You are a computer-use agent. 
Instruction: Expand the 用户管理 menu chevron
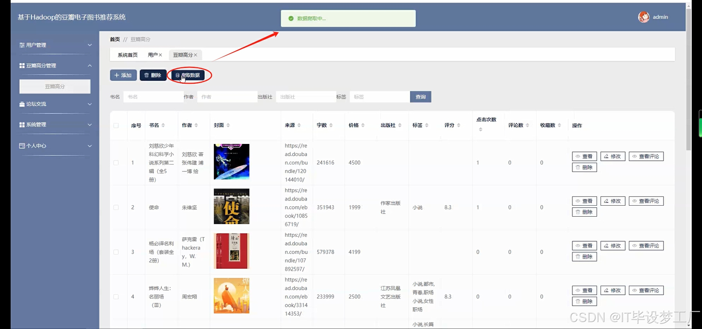point(90,45)
